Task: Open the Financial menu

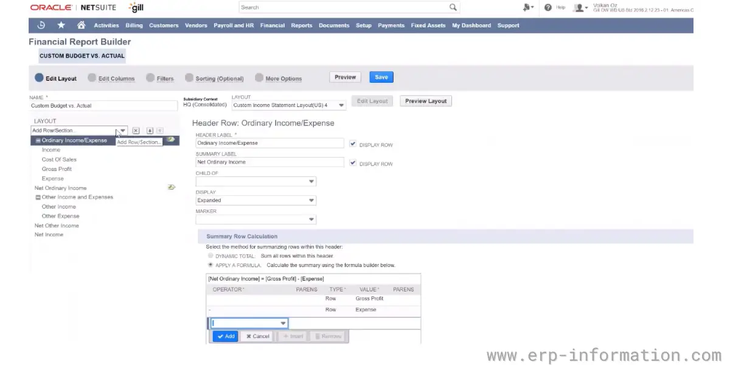Action: [273, 26]
